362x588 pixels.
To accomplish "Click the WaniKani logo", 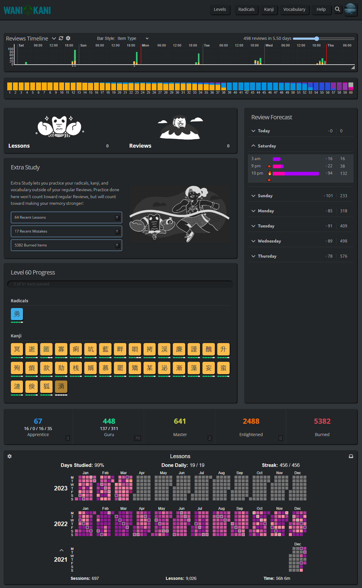I will pyautogui.click(x=27, y=10).
